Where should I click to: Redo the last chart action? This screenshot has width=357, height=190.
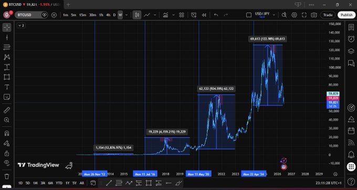point(226,15)
